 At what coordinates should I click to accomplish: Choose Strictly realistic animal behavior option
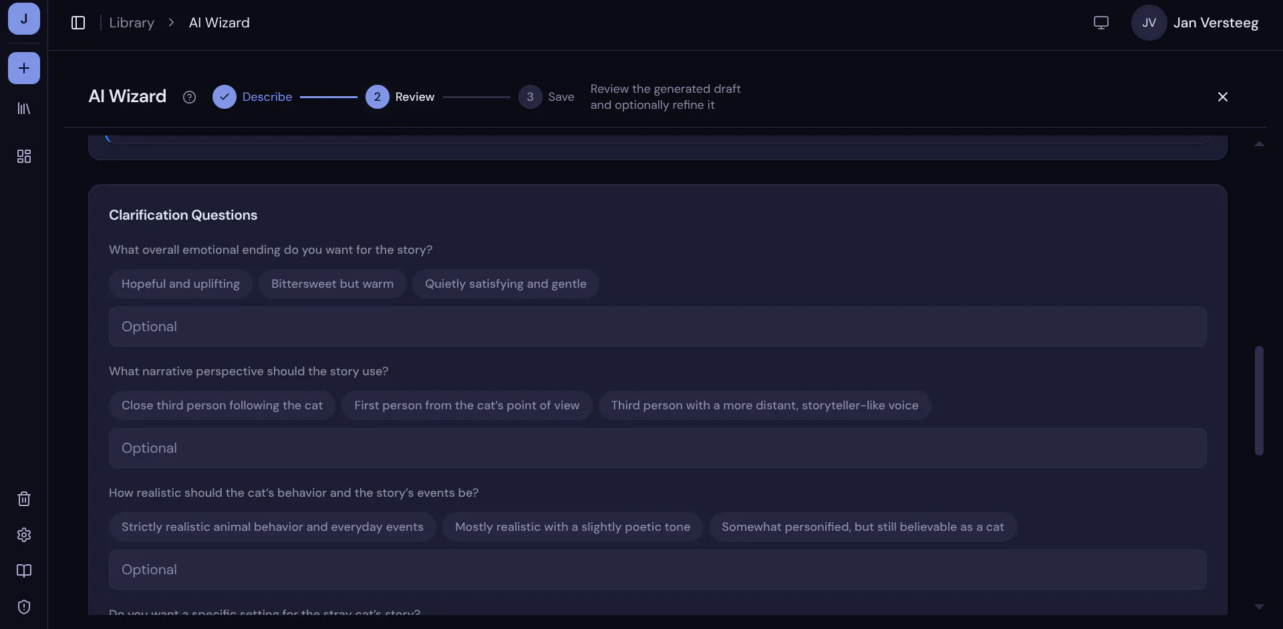pos(273,527)
